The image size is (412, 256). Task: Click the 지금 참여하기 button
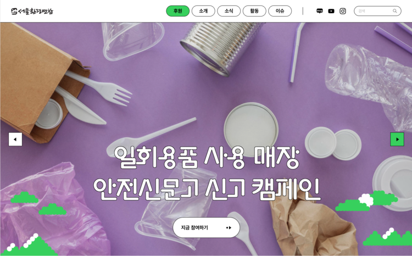tap(206, 227)
